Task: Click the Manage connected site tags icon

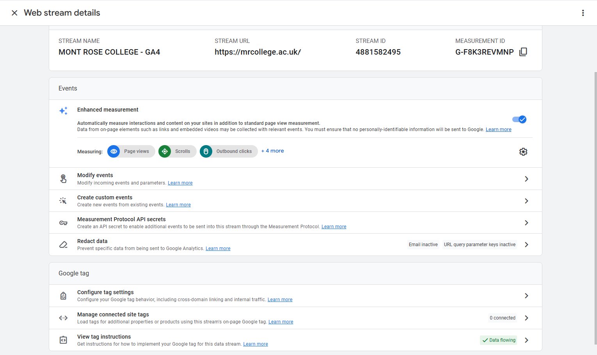Action: click(x=63, y=318)
